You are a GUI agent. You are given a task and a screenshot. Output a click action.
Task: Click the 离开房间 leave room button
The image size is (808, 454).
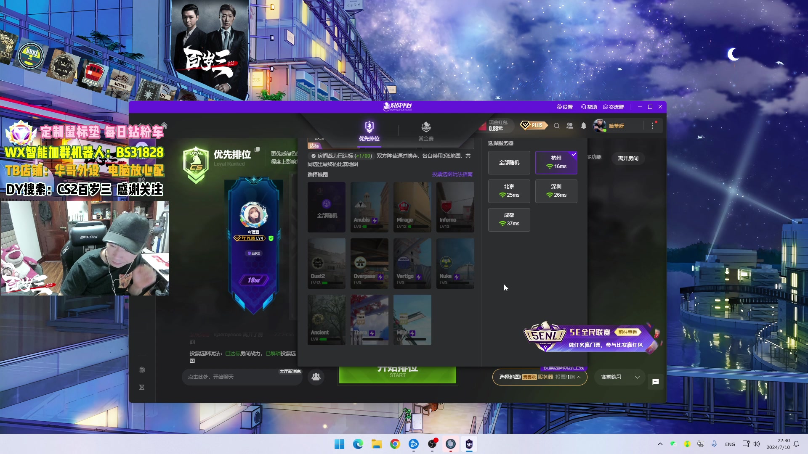pyautogui.click(x=628, y=158)
